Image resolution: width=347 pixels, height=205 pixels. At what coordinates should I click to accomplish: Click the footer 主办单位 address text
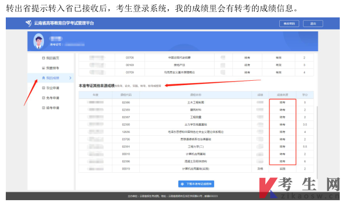tap(173, 196)
